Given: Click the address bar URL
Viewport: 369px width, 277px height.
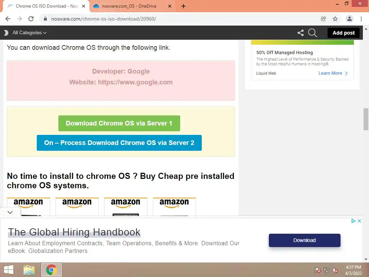Looking at the screenshot, I should pos(103,19).
